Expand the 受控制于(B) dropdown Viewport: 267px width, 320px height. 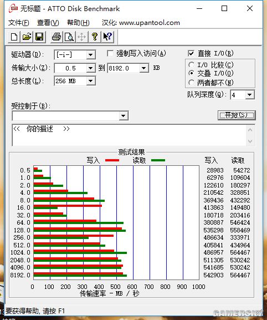pyautogui.click(x=123, y=116)
